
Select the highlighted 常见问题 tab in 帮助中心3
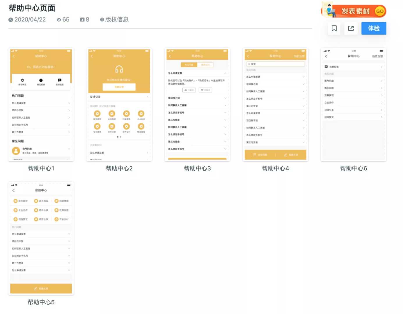click(x=189, y=65)
